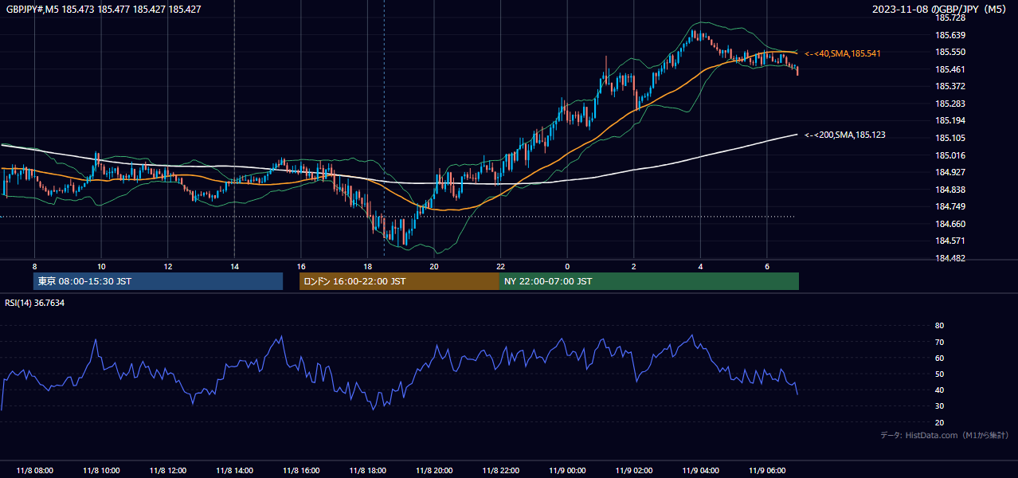Image resolution: width=1018 pixels, height=478 pixels.
Task: Click price axis value 184.838
Action: pos(950,190)
